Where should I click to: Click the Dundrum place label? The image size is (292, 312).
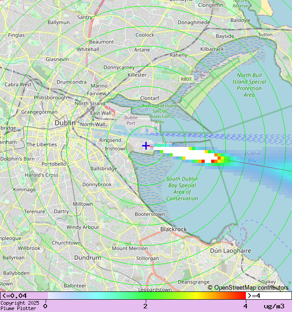pyautogui.click(x=87, y=258)
